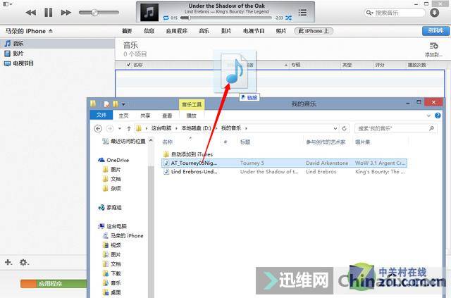The image size is (451, 298).
Task: Open the 电视节目 tab in device tabs
Action: [x=254, y=31]
